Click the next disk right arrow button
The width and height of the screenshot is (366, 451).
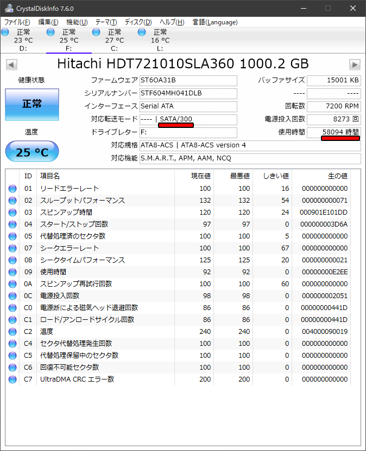[355, 65]
